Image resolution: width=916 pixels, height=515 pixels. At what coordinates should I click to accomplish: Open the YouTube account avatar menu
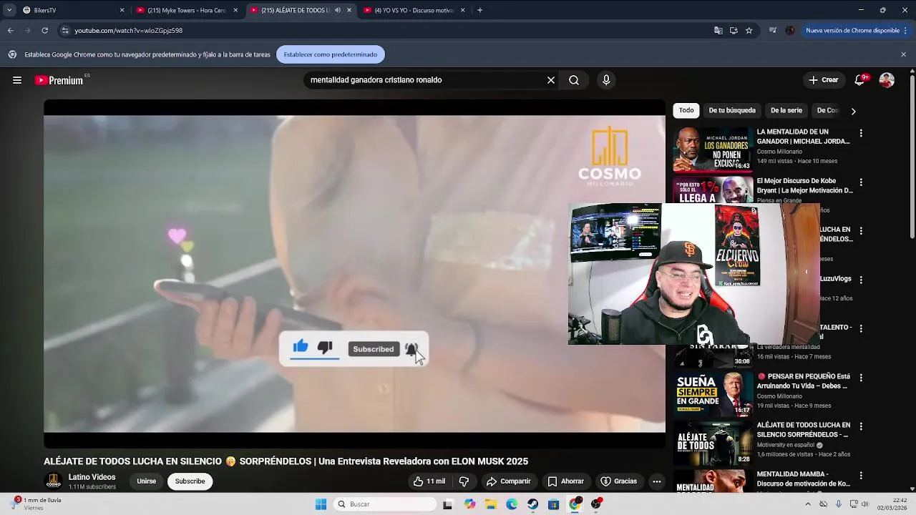887,80
